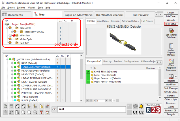Click the bell notification icon
Image resolution: width=180 pixels, height=121 pixels.
141,106
